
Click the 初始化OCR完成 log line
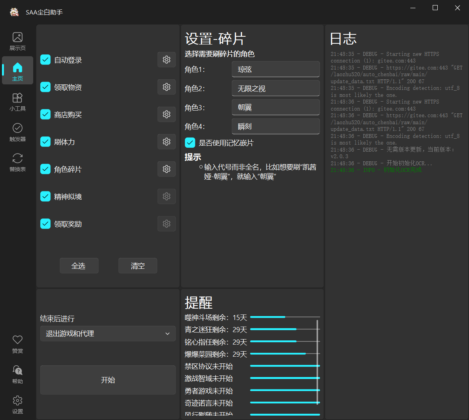point(376,170)
